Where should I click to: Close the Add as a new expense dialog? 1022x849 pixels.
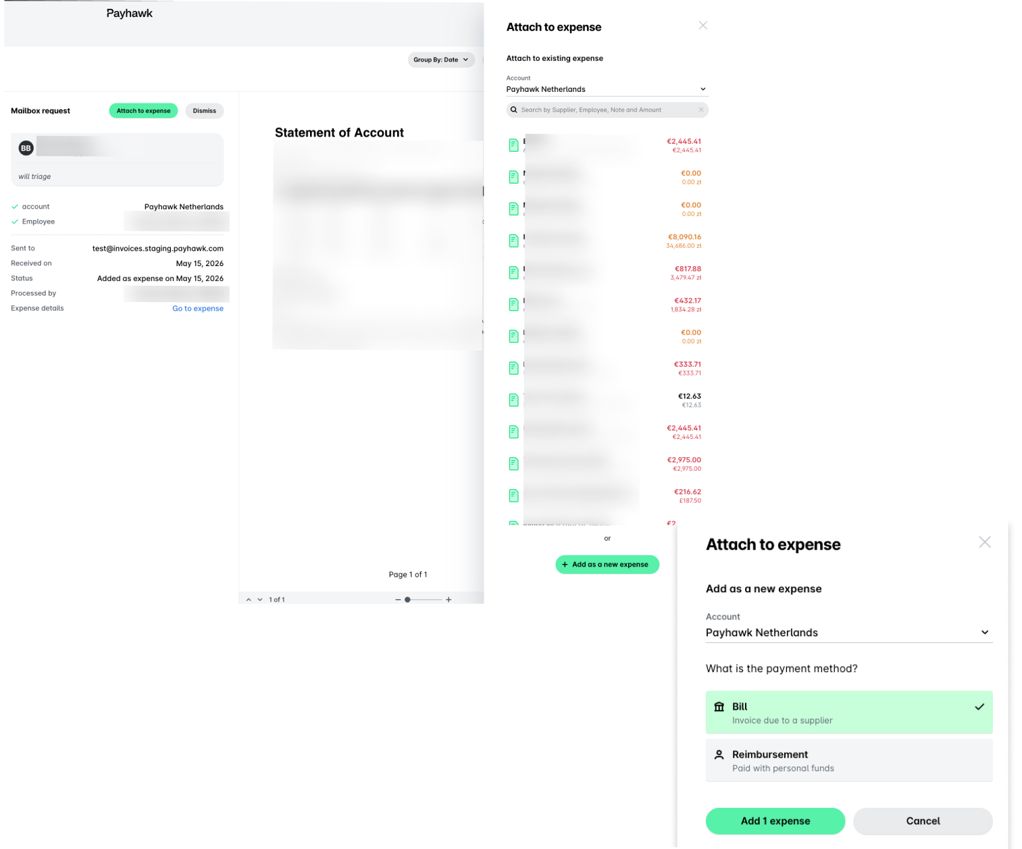pos(985,542)
